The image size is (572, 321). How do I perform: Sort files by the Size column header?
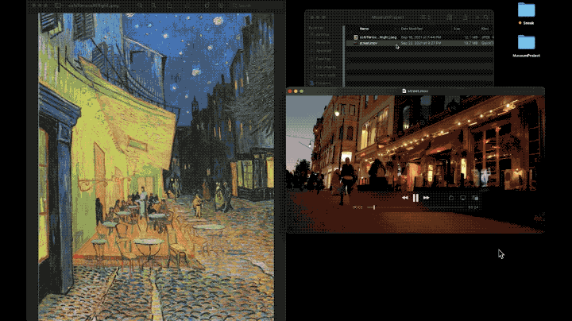click(x=457, y=29)
